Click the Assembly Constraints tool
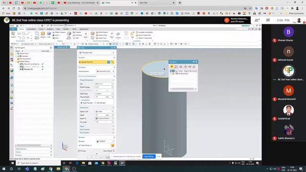Image resolution: width=306 pixels, height=172 pixels. coord(144,32)
